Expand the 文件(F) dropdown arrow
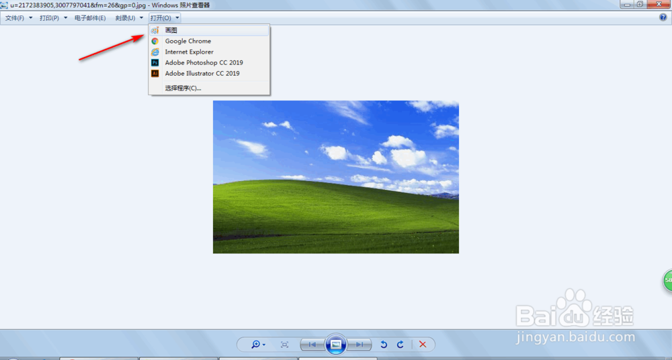Viewport: 672px width, 360px height. [30, 18]
